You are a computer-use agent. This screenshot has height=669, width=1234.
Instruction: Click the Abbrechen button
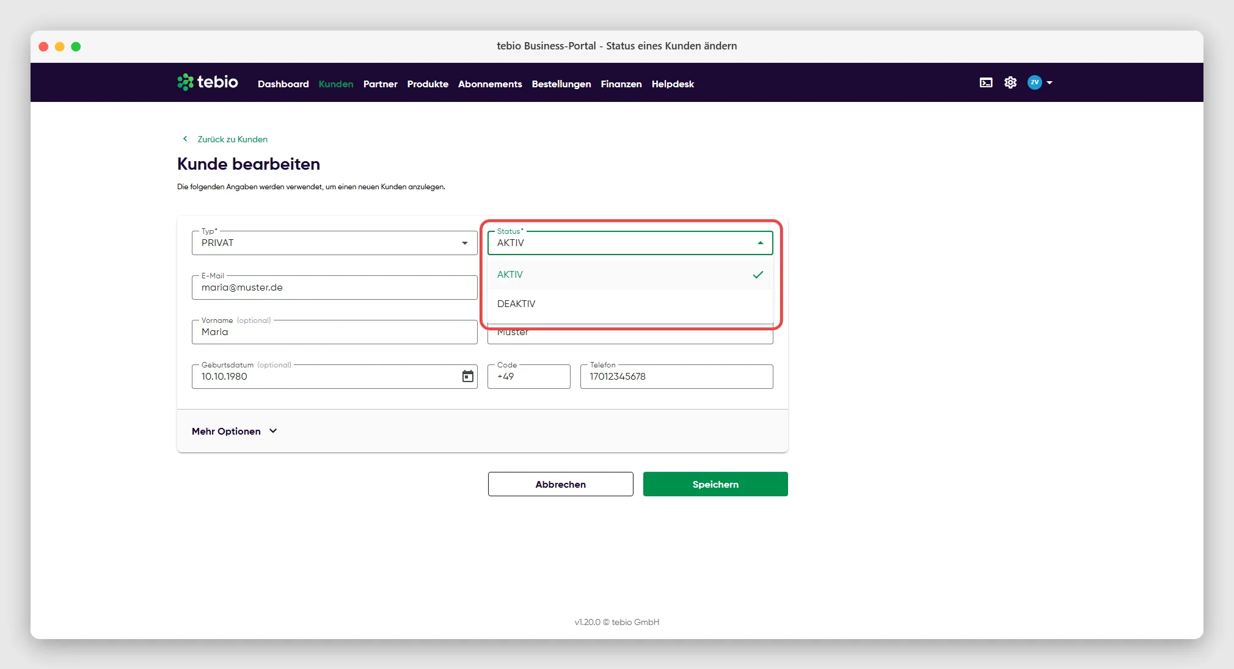point(561,484)
